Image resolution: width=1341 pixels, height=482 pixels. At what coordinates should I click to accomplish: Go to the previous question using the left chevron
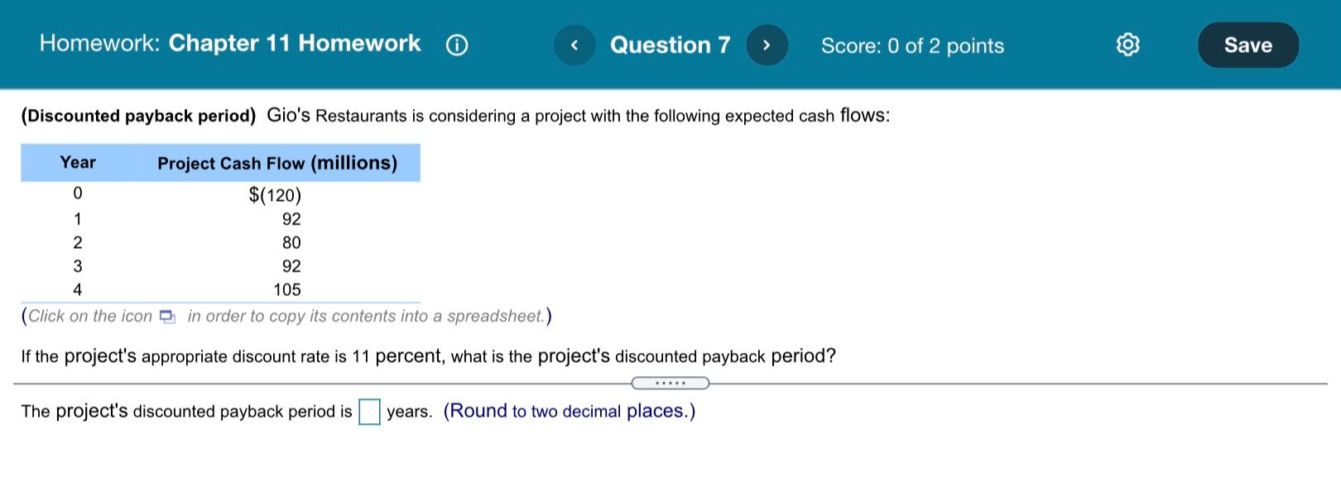click(x=574, y=45)
